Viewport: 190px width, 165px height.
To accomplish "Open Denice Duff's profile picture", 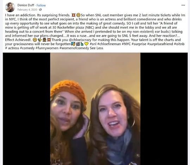I will point(10,7).
